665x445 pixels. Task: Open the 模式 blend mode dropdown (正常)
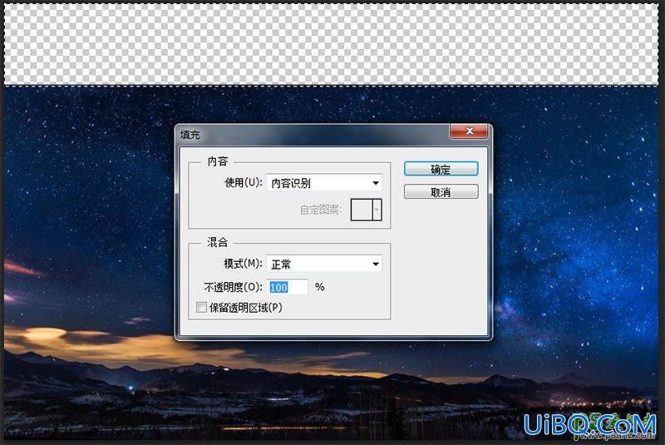tap(324, 264)
